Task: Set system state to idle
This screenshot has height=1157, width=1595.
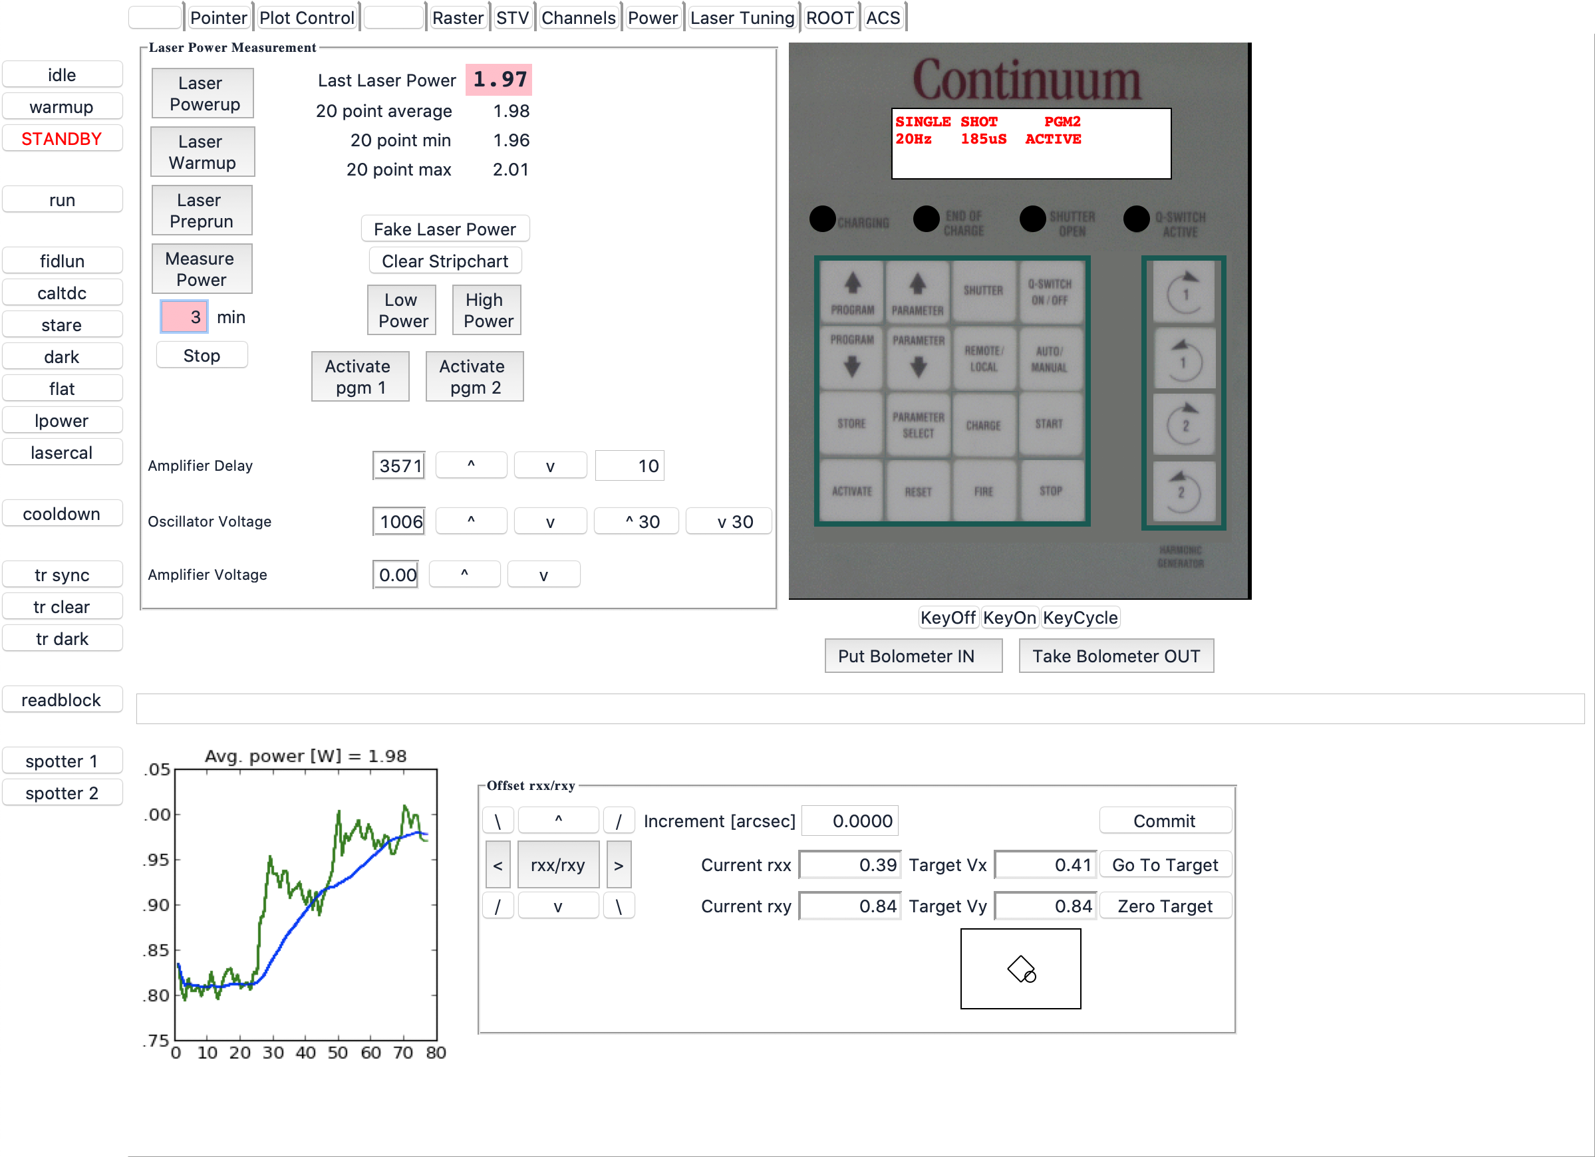Action: [62, 74]
